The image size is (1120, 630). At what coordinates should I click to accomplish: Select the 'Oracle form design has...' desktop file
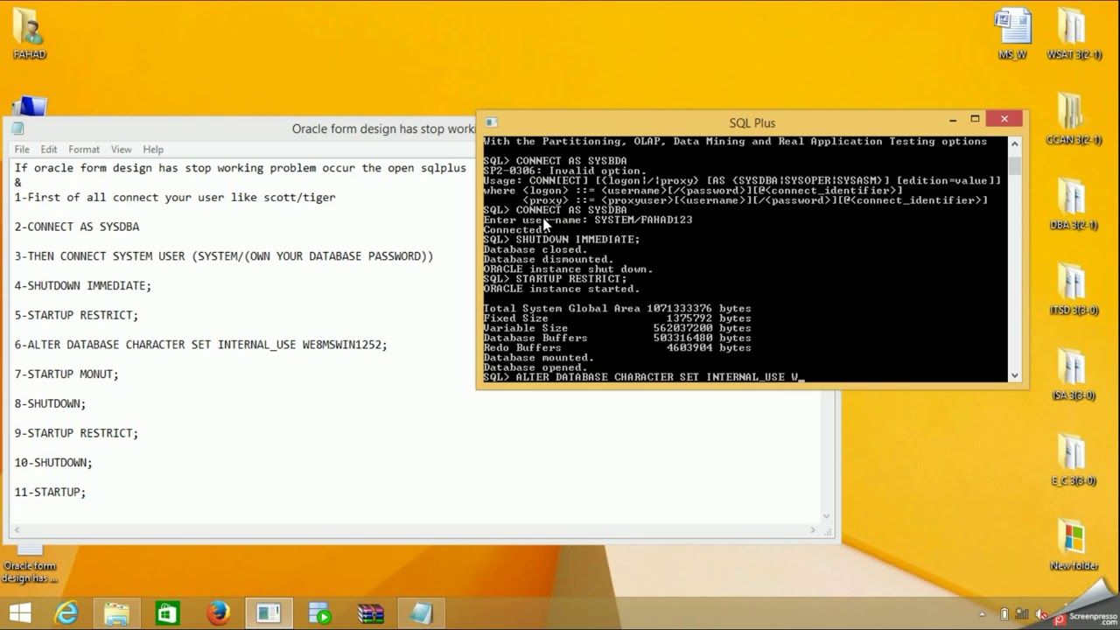tap(29, 563)
